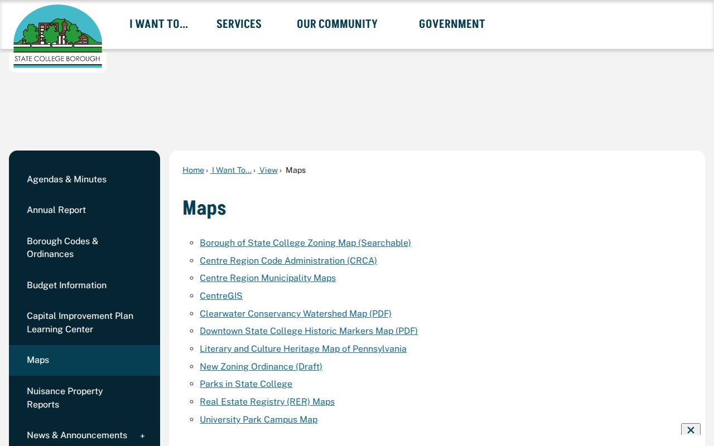This screenshot has height=446, width=714.
Task: Open Centre Region Code Administration (CRCA) link
Action: click(288, 261)
